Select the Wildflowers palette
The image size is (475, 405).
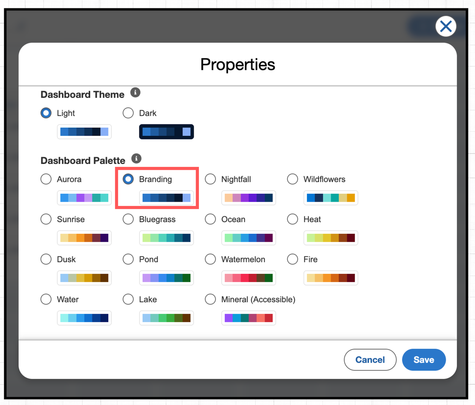(292, 179)
